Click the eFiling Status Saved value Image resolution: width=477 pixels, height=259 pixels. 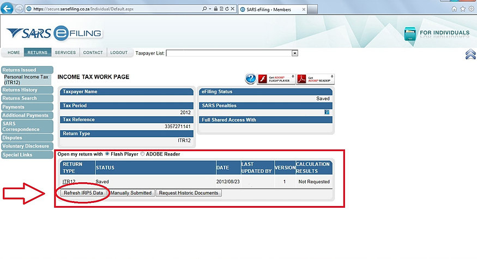click(x=323, y=99)
